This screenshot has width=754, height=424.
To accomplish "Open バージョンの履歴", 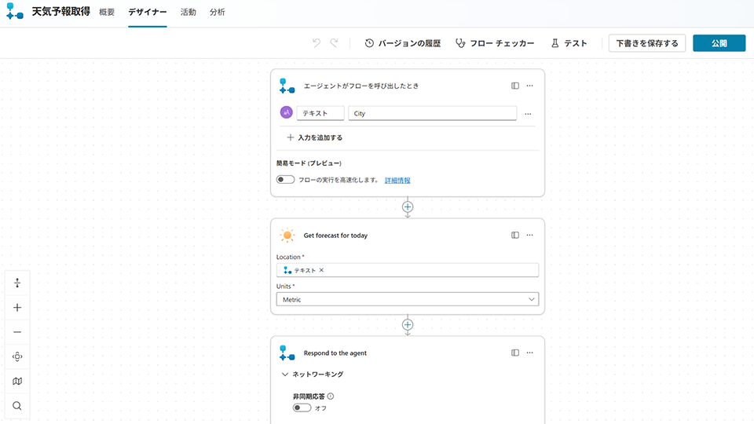I will pos(402,43).
